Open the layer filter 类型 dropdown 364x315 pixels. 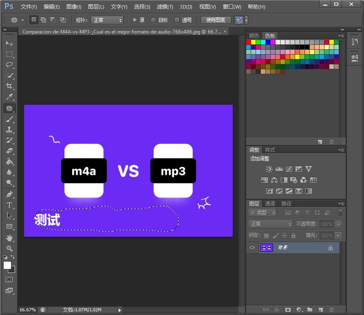tap(263, 212)
